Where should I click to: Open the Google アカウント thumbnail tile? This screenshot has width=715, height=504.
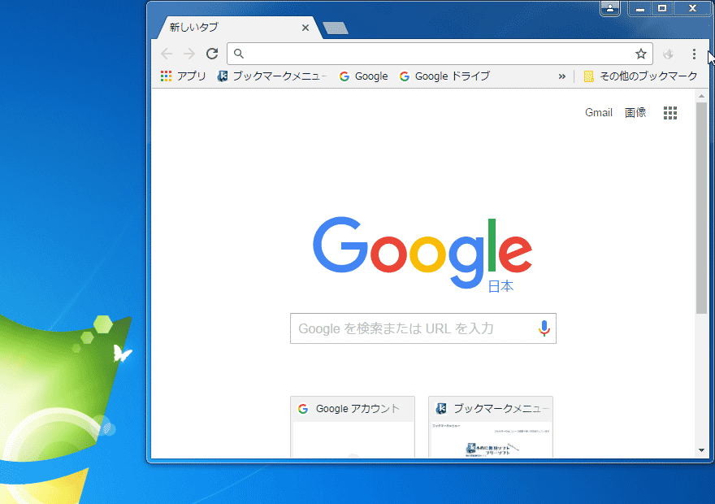[x=353, y=427]
